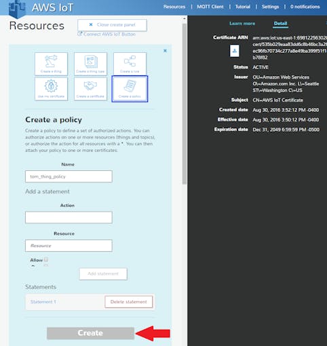Image resolution: width=327 pixels, height=346 pixels.
Task: Click the Subject value CN=AWS IoT Certificate
Action: (277, 100)
